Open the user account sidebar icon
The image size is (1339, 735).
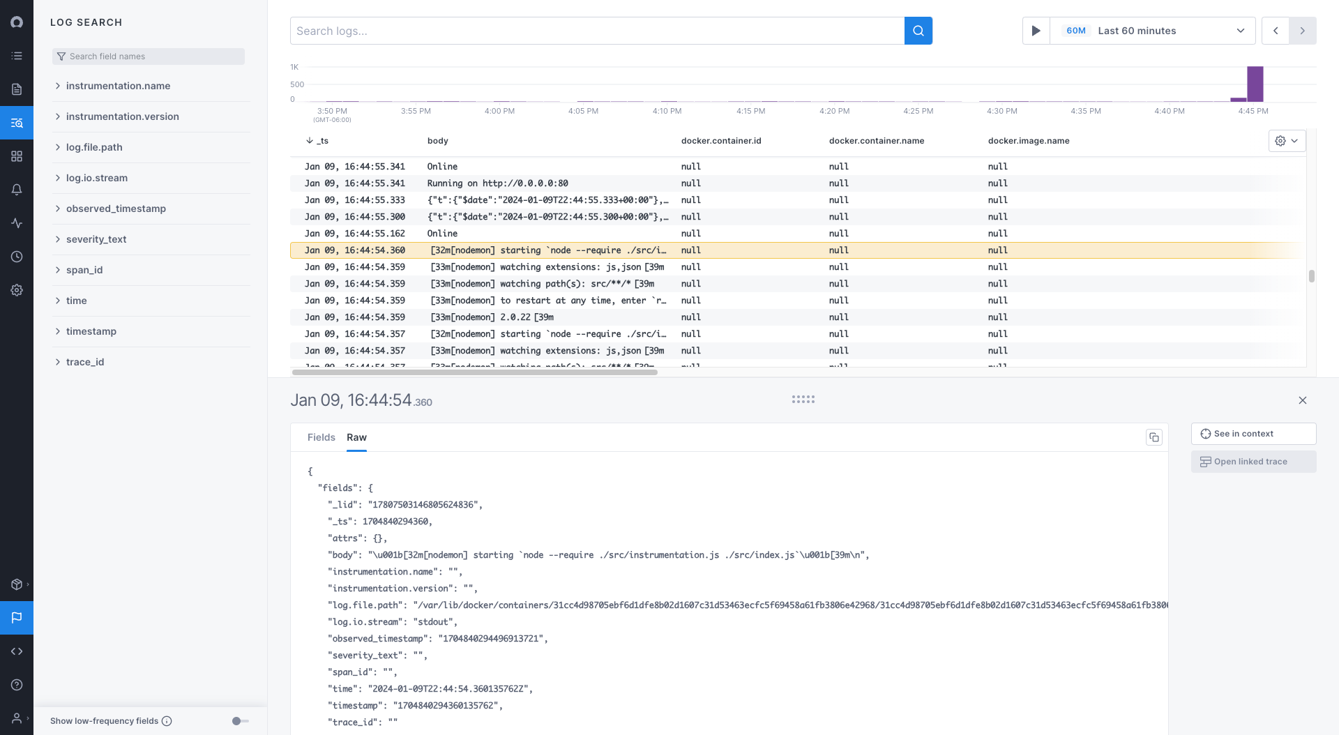click(x=17, y=718)
